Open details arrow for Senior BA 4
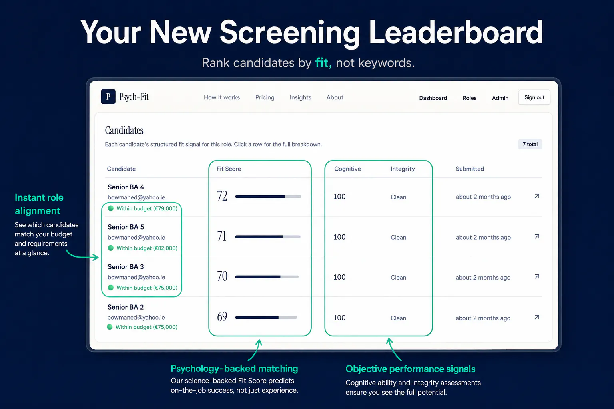 coord(537,196)
